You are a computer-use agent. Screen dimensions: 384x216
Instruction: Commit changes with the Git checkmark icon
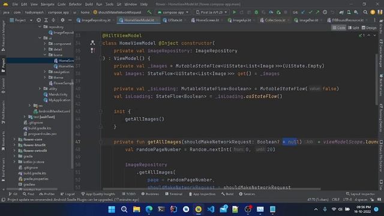tap(310, 12)
